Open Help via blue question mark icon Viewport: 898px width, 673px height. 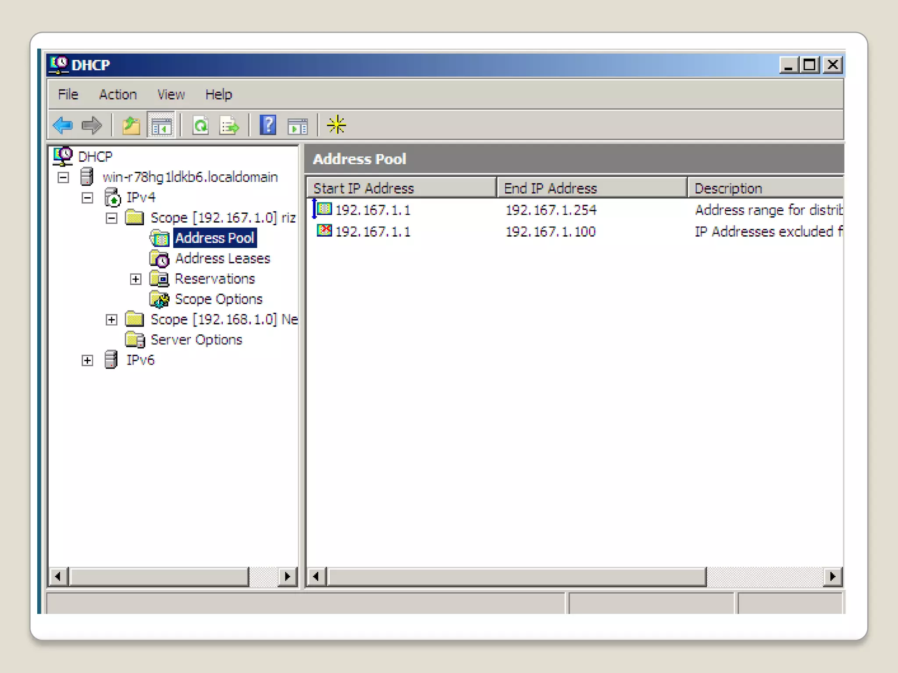267,126
